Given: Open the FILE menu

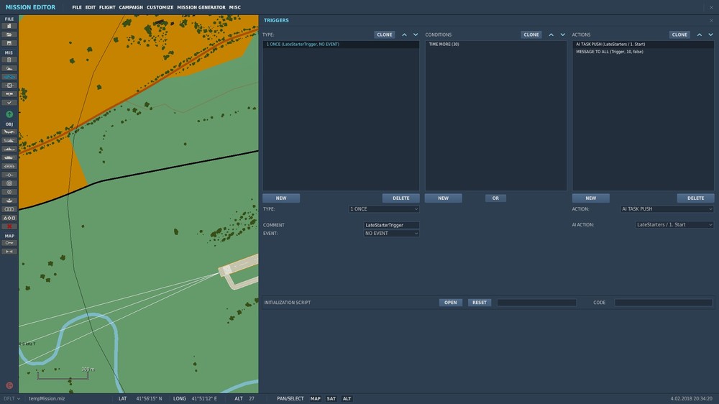Looking at the screenshot, I should point(77,7).
